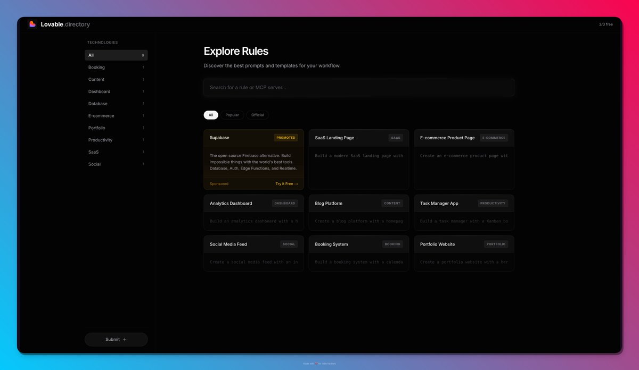
Task: Click the Explore Rules heading
Action: [236, 51]
